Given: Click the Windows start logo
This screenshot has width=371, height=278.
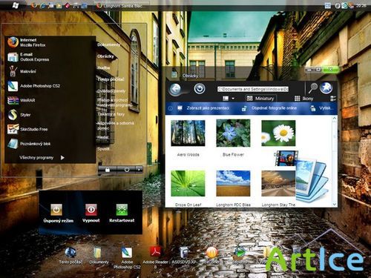Looking at the screenshot, I should (x=16, y=5).
